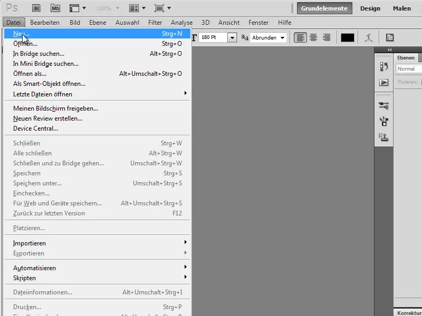Toggle the character and paragraph panel icon

pos(390,37)
